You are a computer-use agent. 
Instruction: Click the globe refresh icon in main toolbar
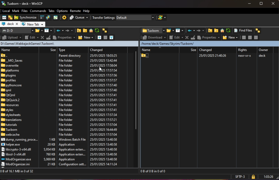pyautogui.click(x=160, y=17)
